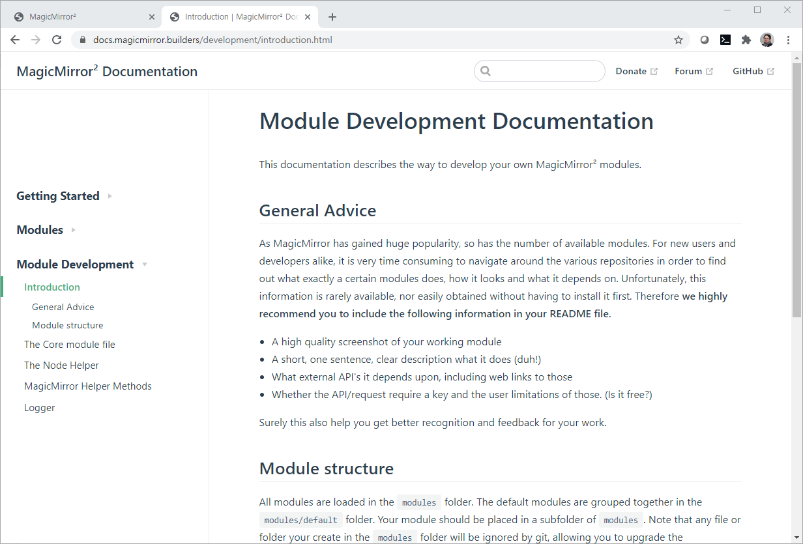Expand the Modules sidebar section
The image size is (803, 544).
(46, 229)
